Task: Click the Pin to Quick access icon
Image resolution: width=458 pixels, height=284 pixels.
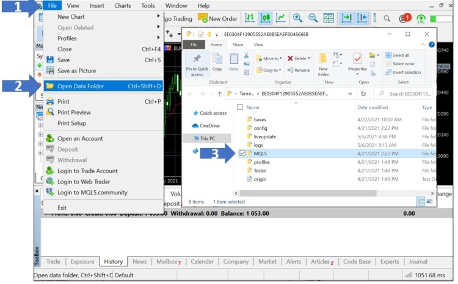Action: [197, 63]
